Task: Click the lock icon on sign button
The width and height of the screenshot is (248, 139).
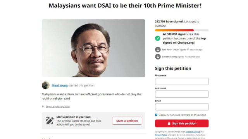Action: click(x=169, y=124)
